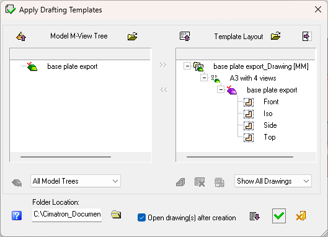This screenshot has width=328, height=237.
Task: Click the view icon beside Front
Action: click(x=249, y=102)
